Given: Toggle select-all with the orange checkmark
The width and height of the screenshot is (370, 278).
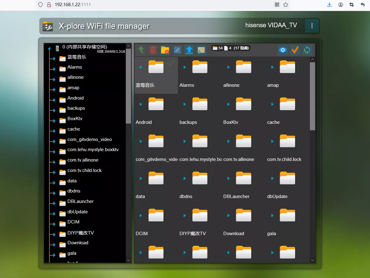Looking at the screenshot, I should coord(295,50).
